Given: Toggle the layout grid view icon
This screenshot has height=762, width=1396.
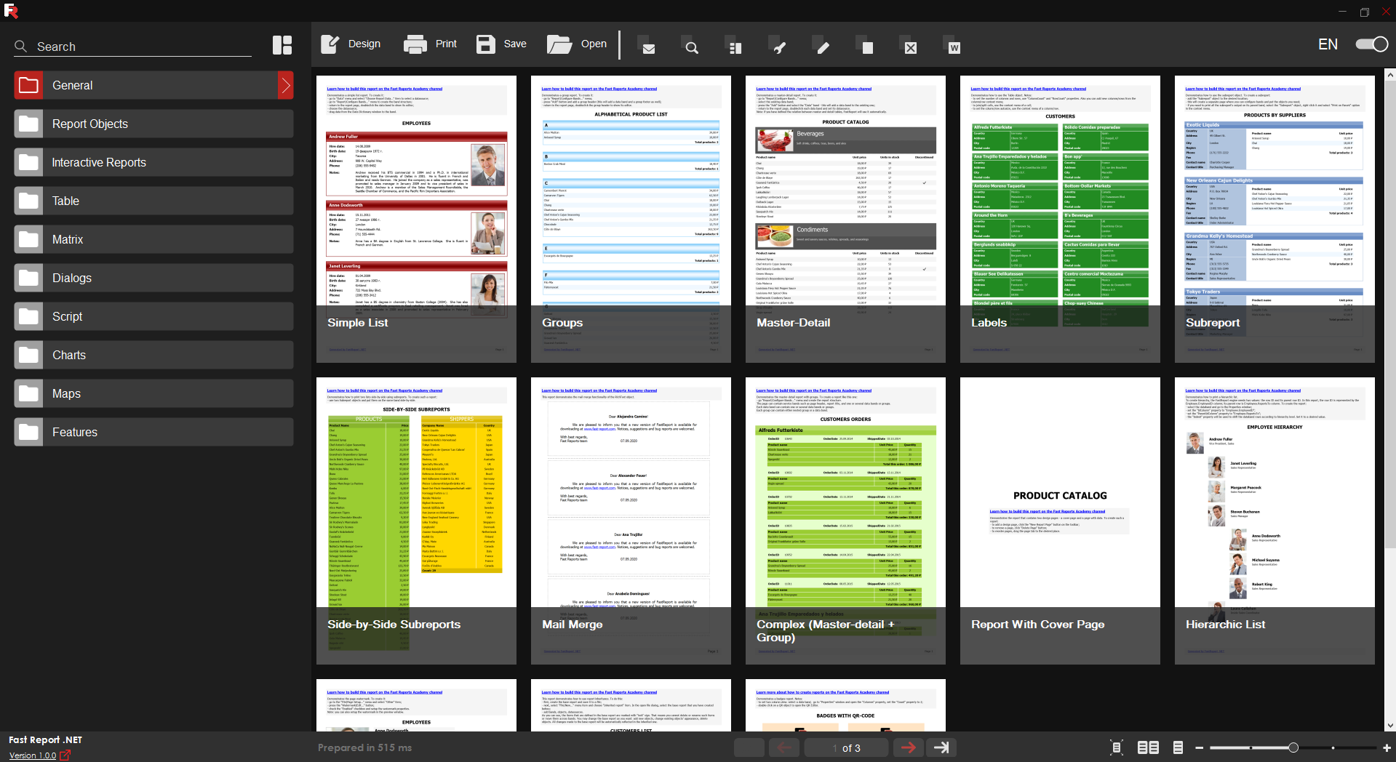Looking at the screenshot, I should (x=282, y=45).
